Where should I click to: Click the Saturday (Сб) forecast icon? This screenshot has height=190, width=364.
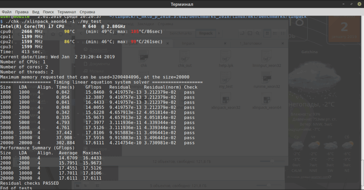347,145
